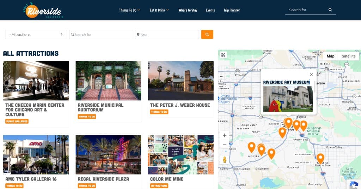Expand the Eat & Drink menu
361x189 pixels.
[159, 10]
